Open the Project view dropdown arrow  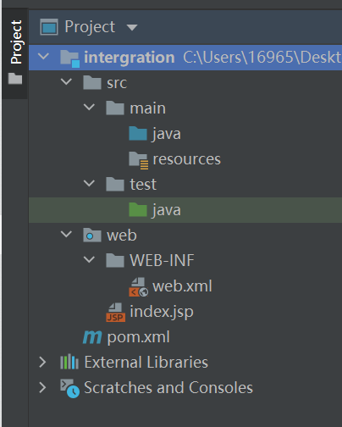point(132,27)
